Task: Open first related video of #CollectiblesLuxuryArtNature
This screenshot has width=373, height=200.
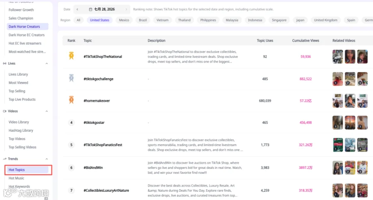Action: click(x=337, y=190)
